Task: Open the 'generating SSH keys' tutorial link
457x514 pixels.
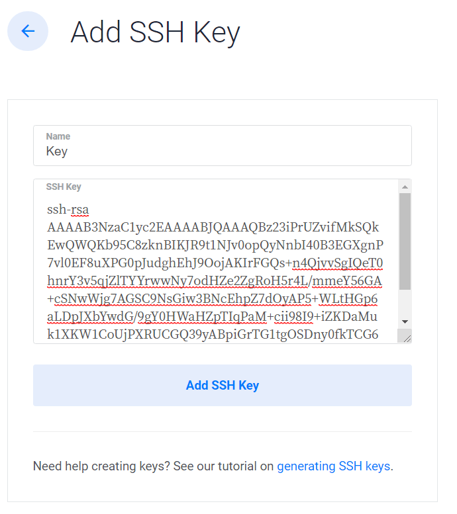Action: 333,466
